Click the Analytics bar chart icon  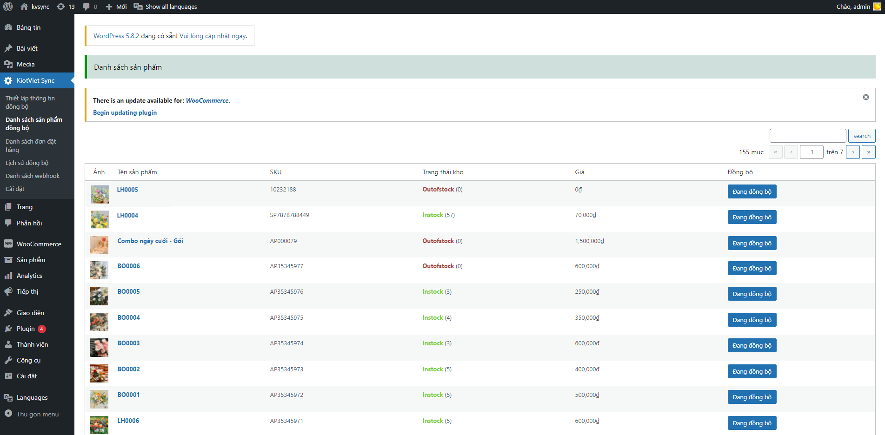point(8,276)
